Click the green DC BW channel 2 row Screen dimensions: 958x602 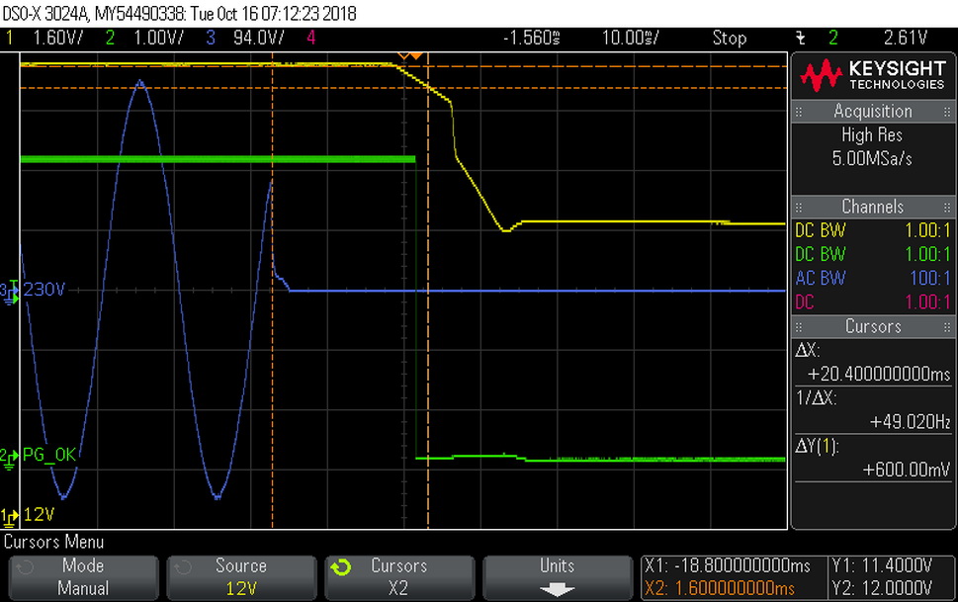click(x=872, y=254)
